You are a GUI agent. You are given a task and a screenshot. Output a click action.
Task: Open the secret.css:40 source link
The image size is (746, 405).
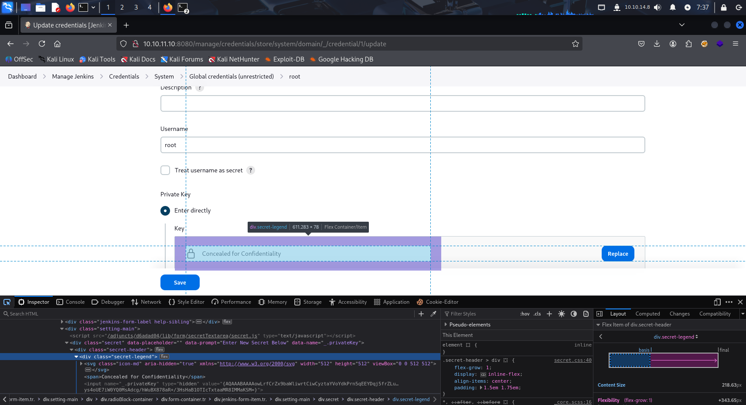click(x=572, y=360)
